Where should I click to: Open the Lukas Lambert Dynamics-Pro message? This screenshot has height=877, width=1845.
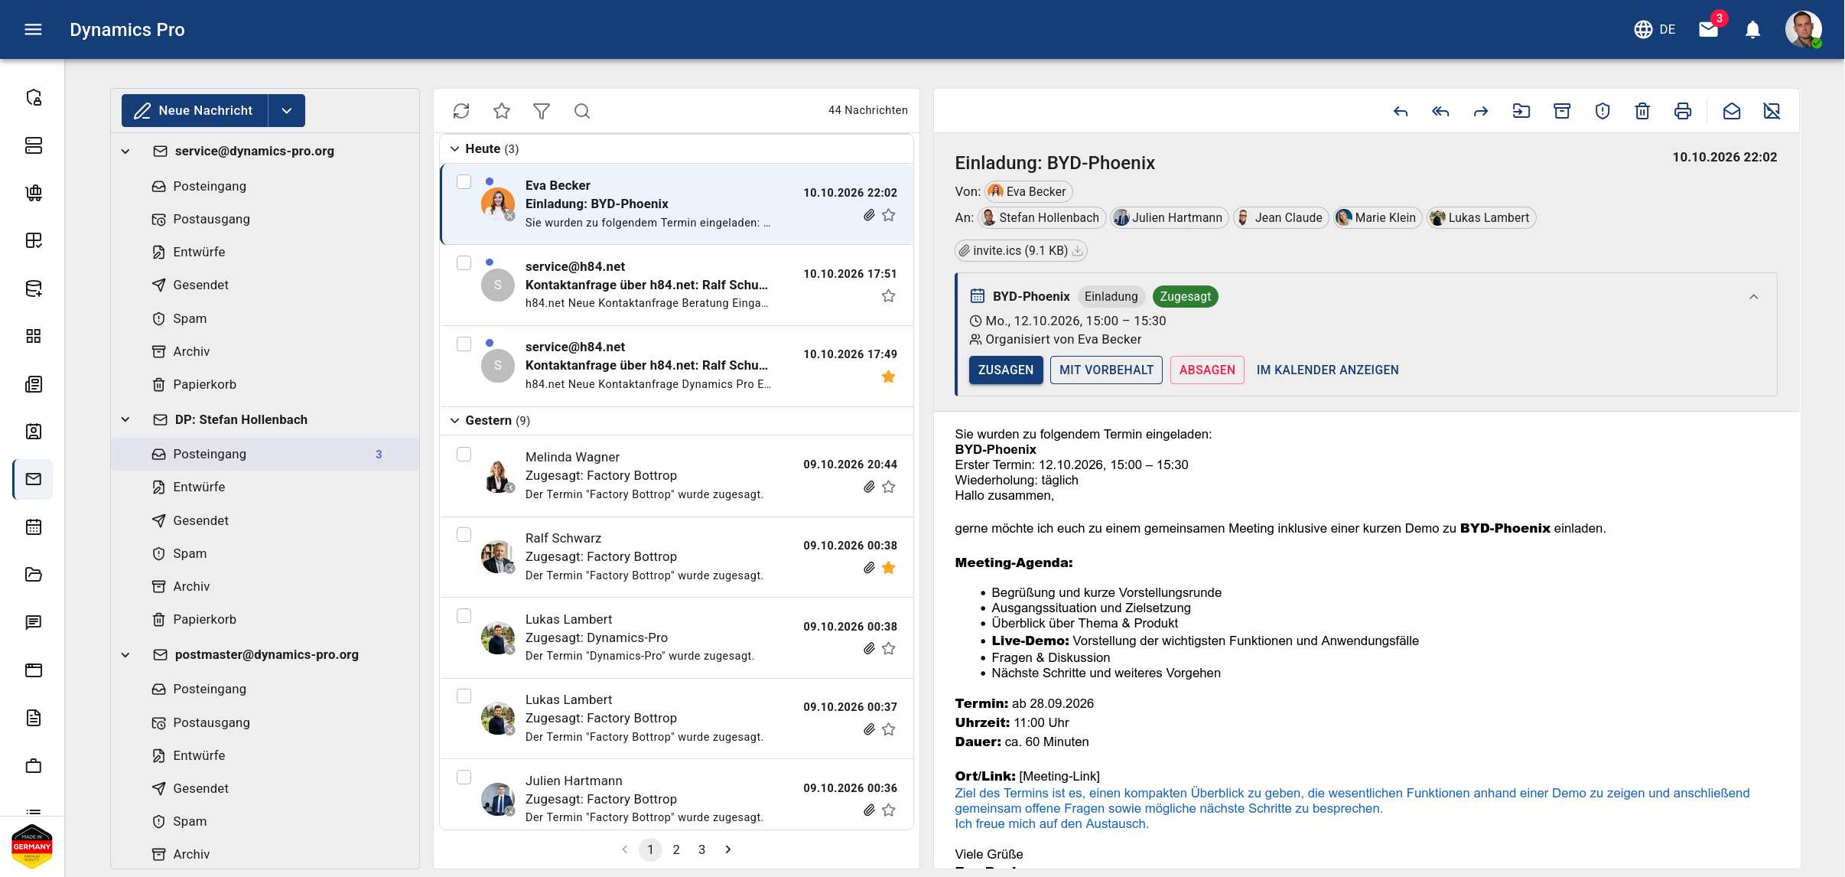[x=676, y=637]
